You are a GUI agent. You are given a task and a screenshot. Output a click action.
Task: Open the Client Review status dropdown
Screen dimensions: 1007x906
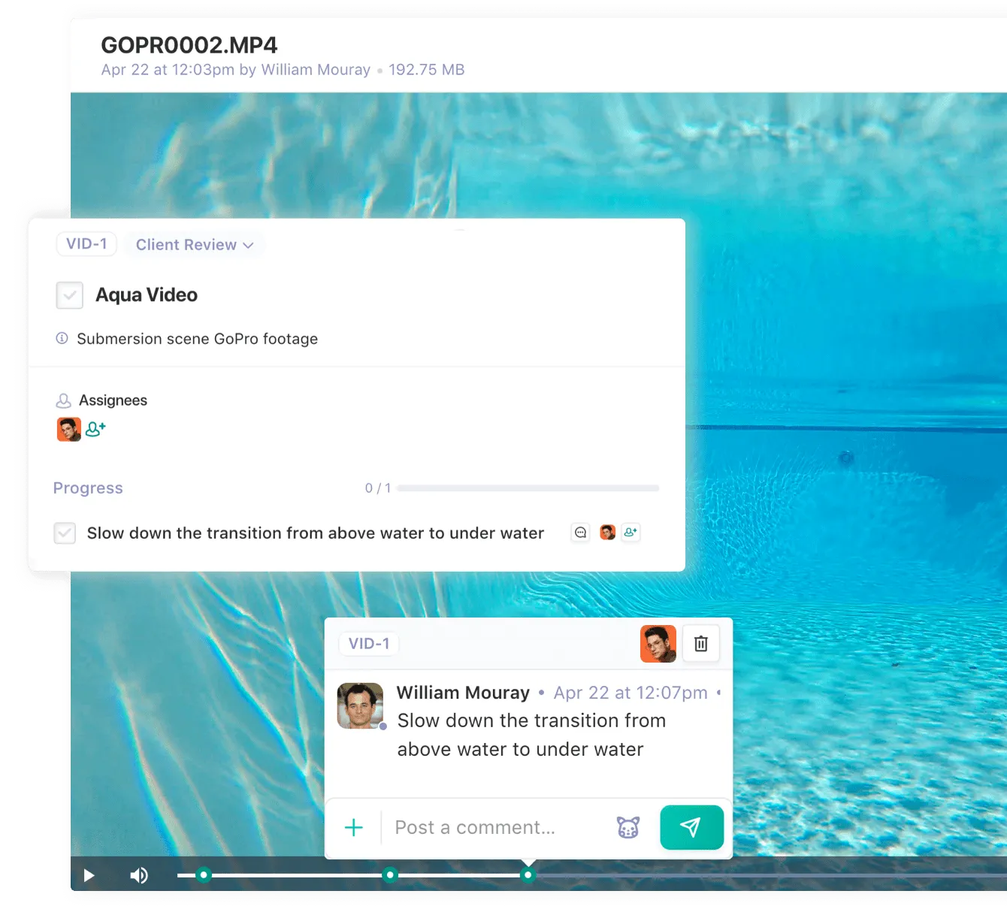point(195,244)
